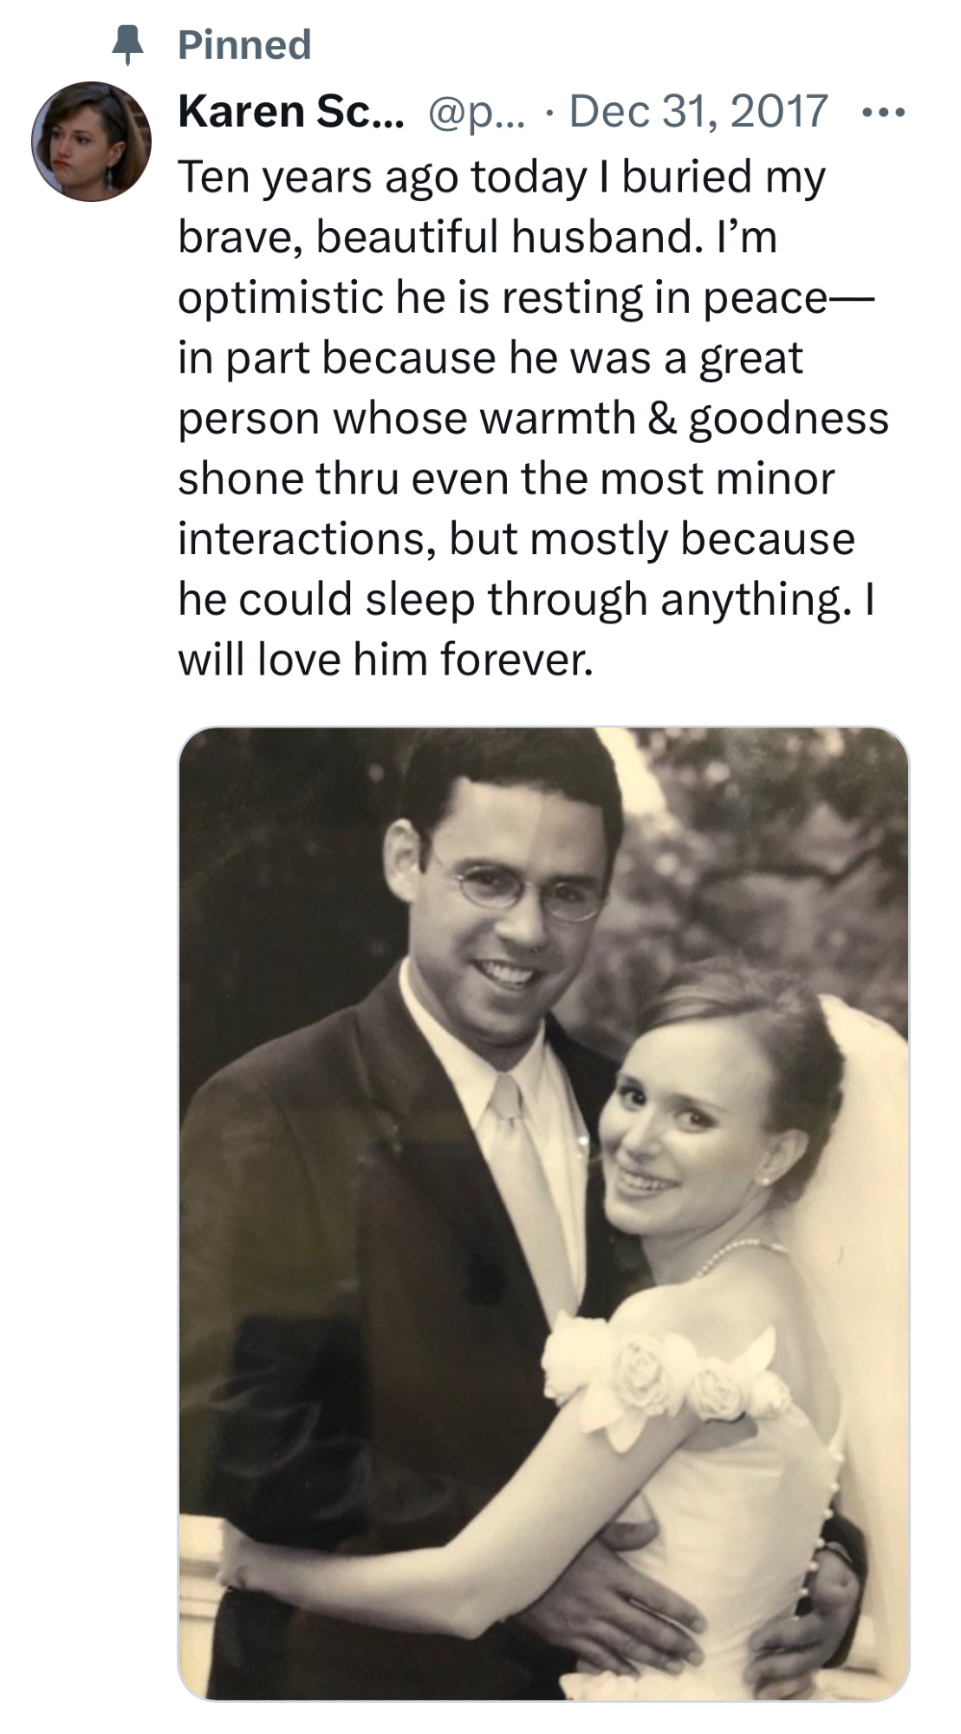Image resolution: width=961 pixels, height=1734 pixels.
Task: Click the "Pinned" label
Action: [244, 45]
